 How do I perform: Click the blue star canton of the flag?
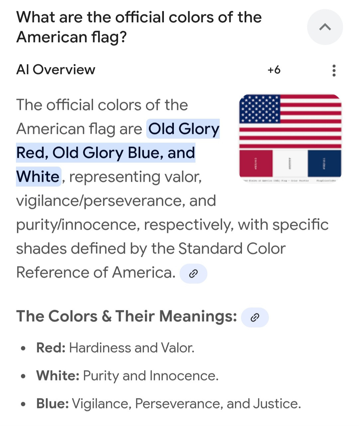(x=260, y=109)
